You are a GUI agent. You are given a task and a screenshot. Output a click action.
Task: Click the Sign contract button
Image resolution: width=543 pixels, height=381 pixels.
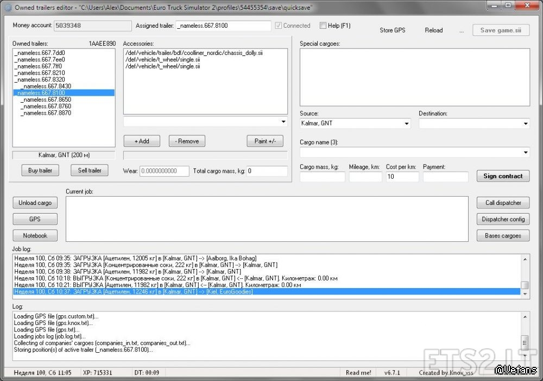coord(503,176)
